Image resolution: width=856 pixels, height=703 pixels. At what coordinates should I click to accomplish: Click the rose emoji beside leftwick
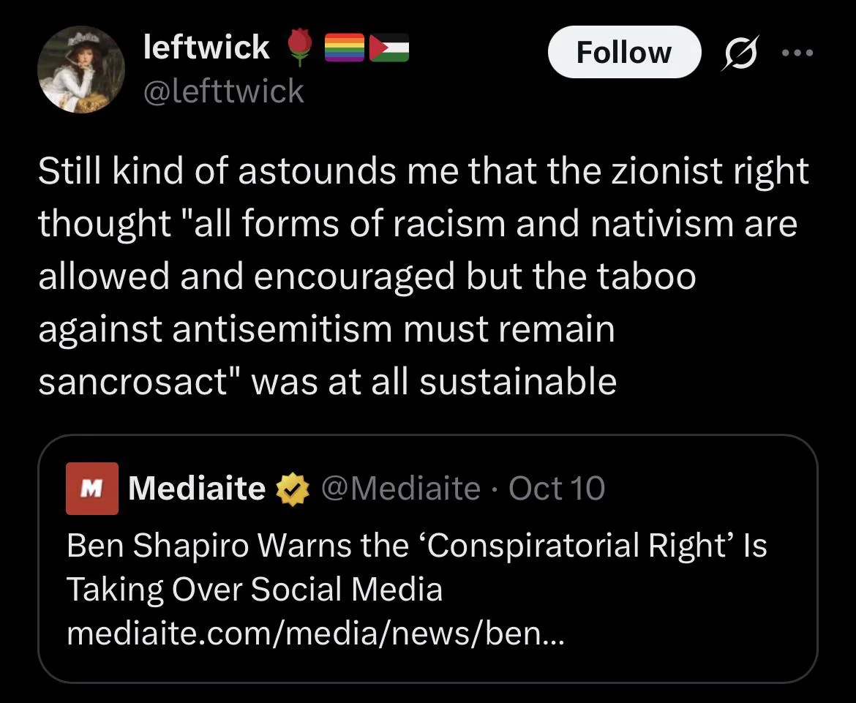tap(298, 48)
